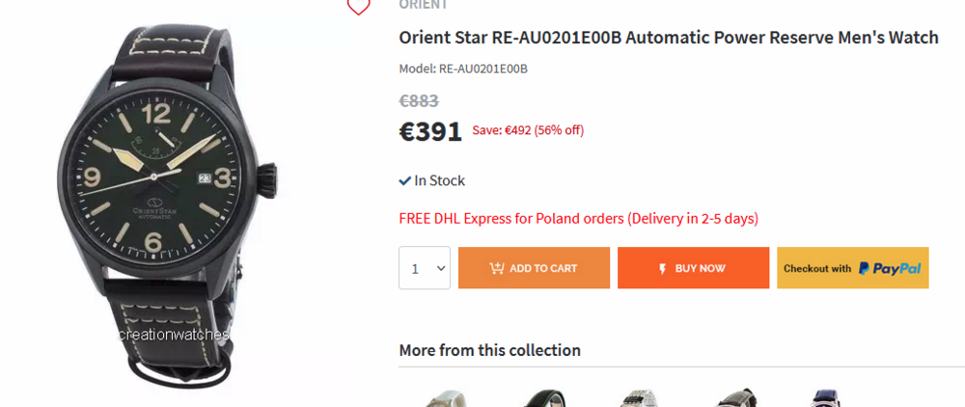Click the cart icon on Add to Cart
Viewport: 965px width, 407px height.
click(497, 268)
